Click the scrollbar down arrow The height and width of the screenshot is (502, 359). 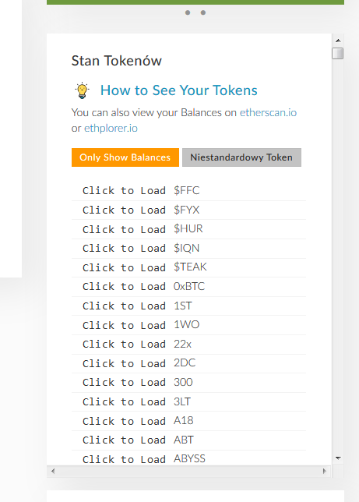pos(338,458)
